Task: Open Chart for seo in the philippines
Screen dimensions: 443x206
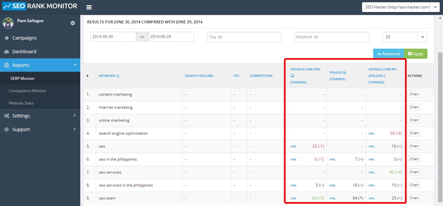Action: (414, 159)
